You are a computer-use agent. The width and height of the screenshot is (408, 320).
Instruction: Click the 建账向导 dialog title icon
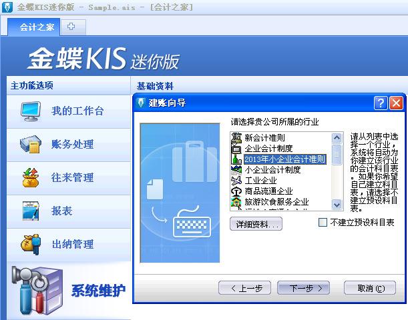(x=141, y=103)
